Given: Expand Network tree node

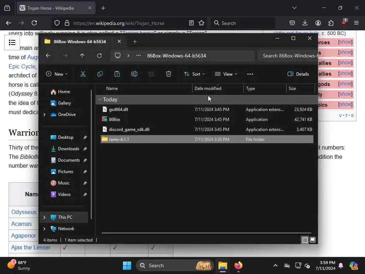Looking at the screenshot, I should 44,229.
